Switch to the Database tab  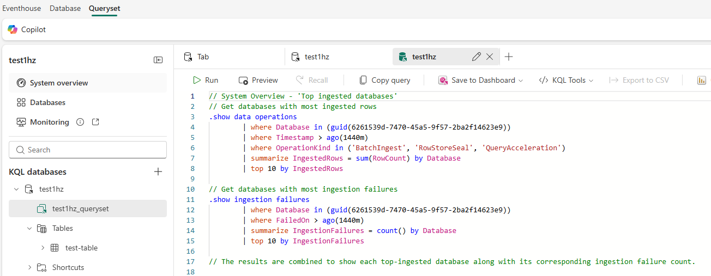[65, 8]
